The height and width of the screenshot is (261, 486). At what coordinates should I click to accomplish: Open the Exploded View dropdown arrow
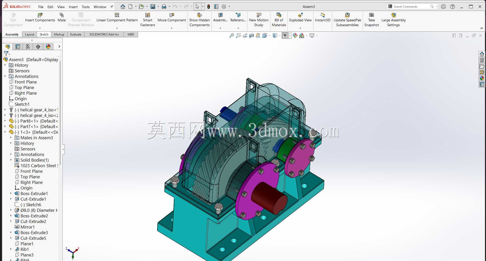(300, 28)
